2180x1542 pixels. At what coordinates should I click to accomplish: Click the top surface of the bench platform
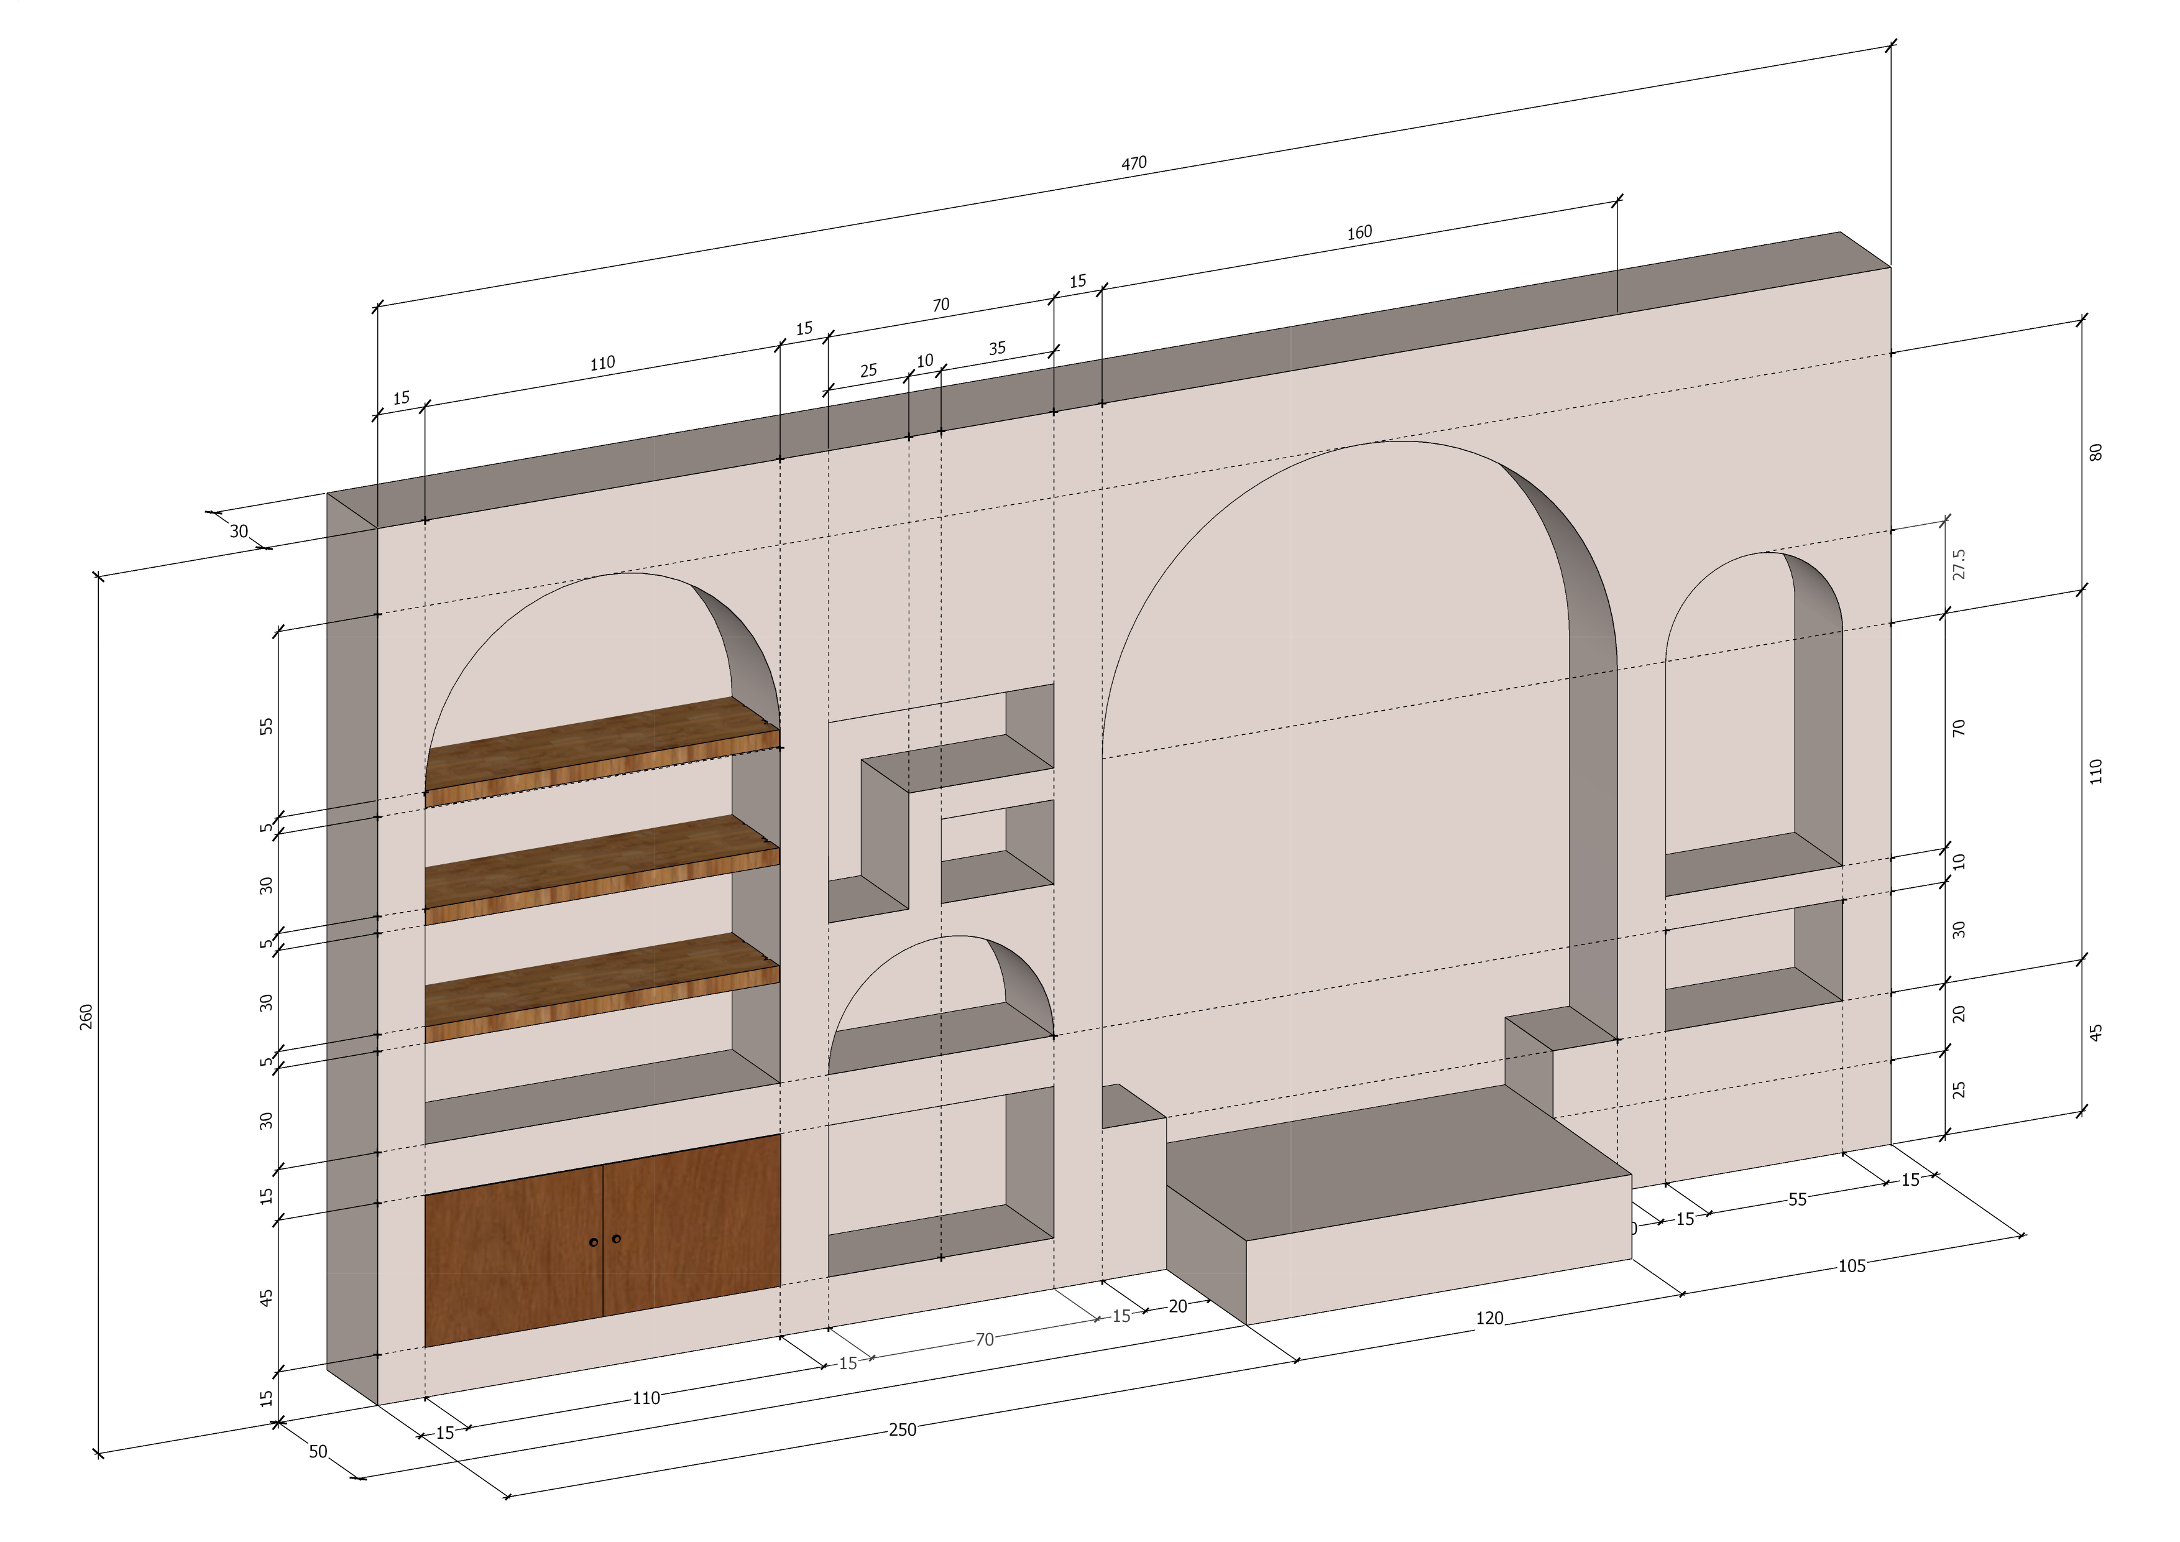[x=1396, y=1163]
